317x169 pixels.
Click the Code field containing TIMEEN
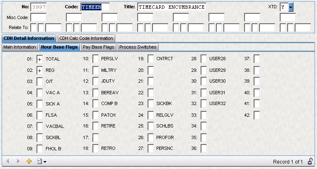tap(95, 7)
